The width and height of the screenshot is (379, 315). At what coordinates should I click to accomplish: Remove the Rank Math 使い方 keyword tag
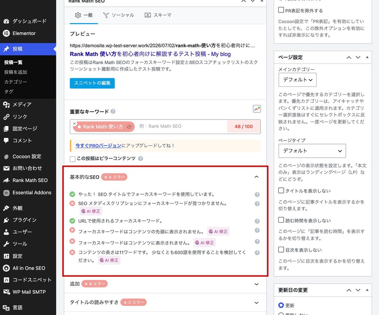point(75,123)
